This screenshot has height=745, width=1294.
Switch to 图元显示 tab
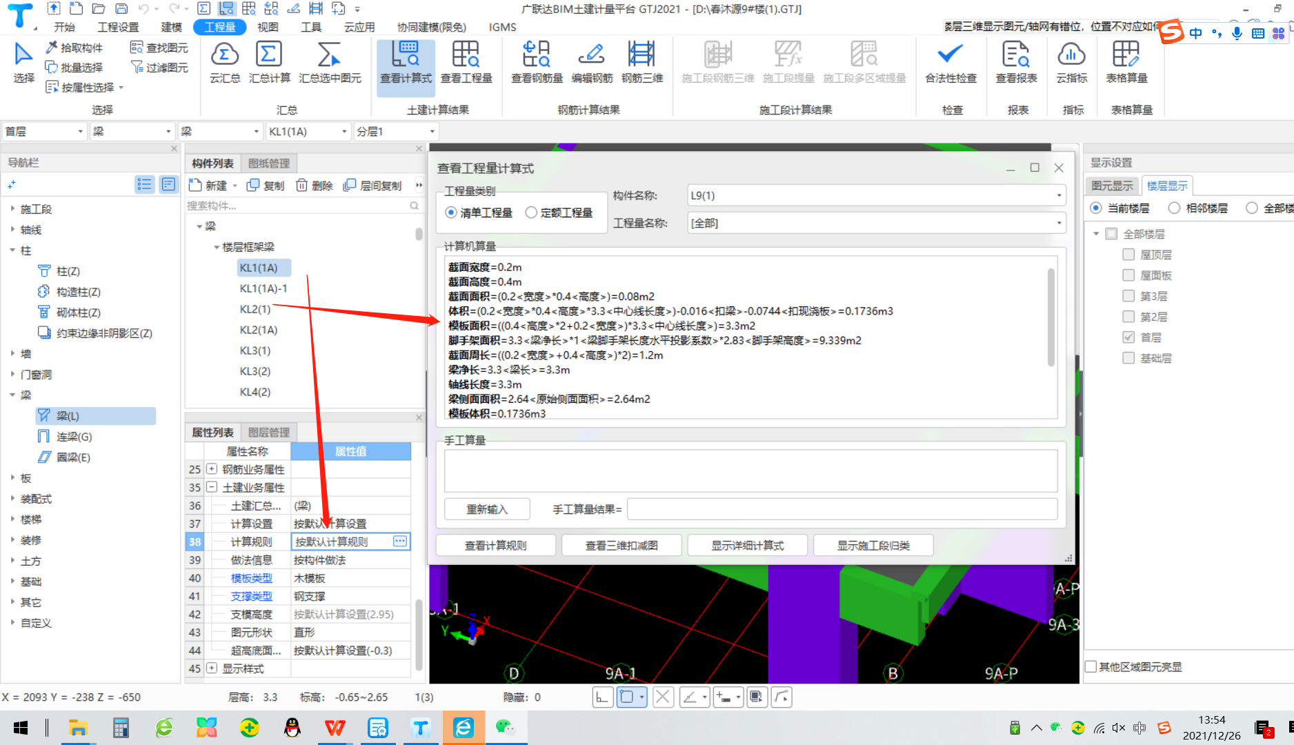click(x=1112, y=186)
